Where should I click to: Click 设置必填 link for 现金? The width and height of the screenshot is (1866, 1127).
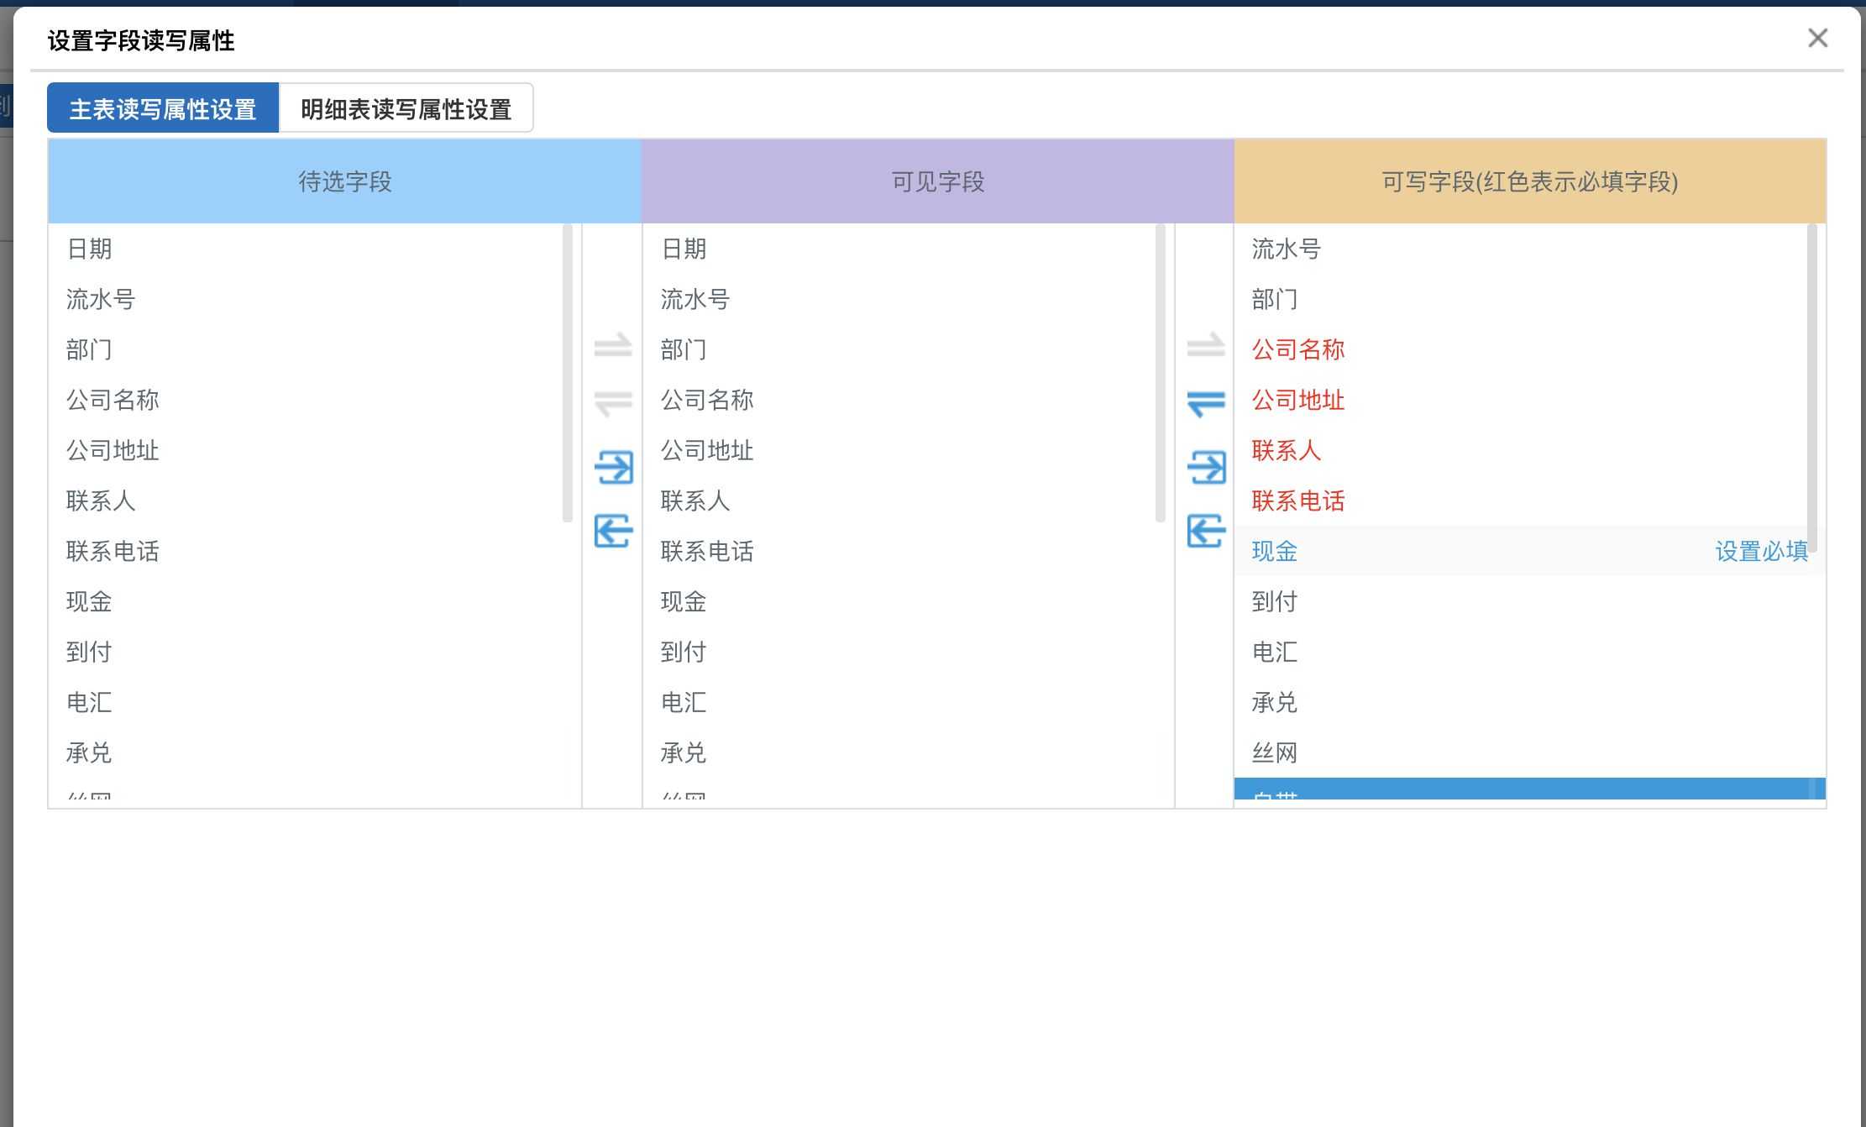pyautogui.click(x=1760, y=551)
